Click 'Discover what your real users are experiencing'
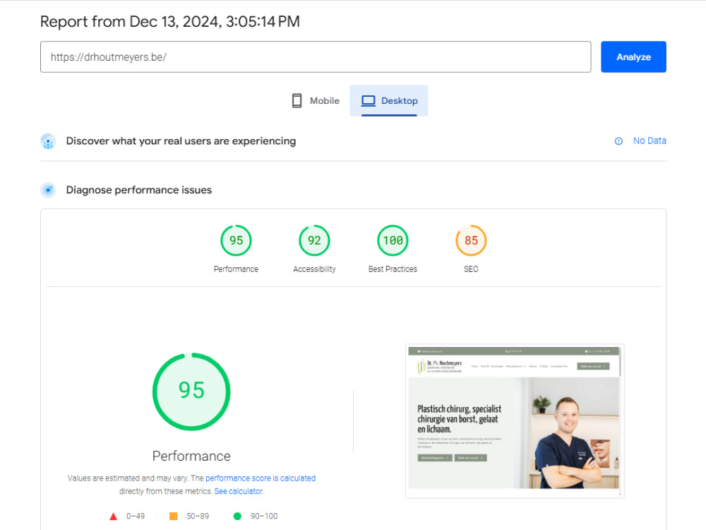This screenshot has width=706, height=530. [181, 141]
